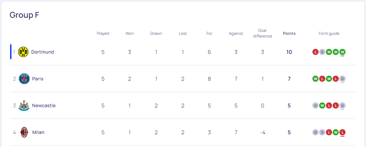Click the Goal difference column header
The image size is (366, 147).
[263, 33]
